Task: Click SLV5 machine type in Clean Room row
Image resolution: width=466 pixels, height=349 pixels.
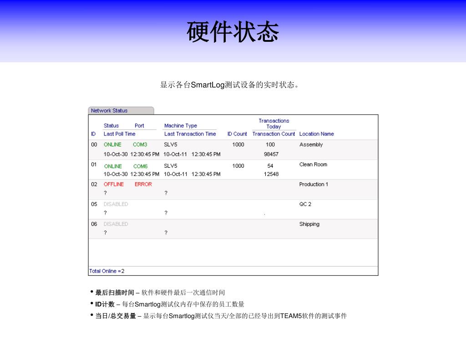Action: point(171,166)
